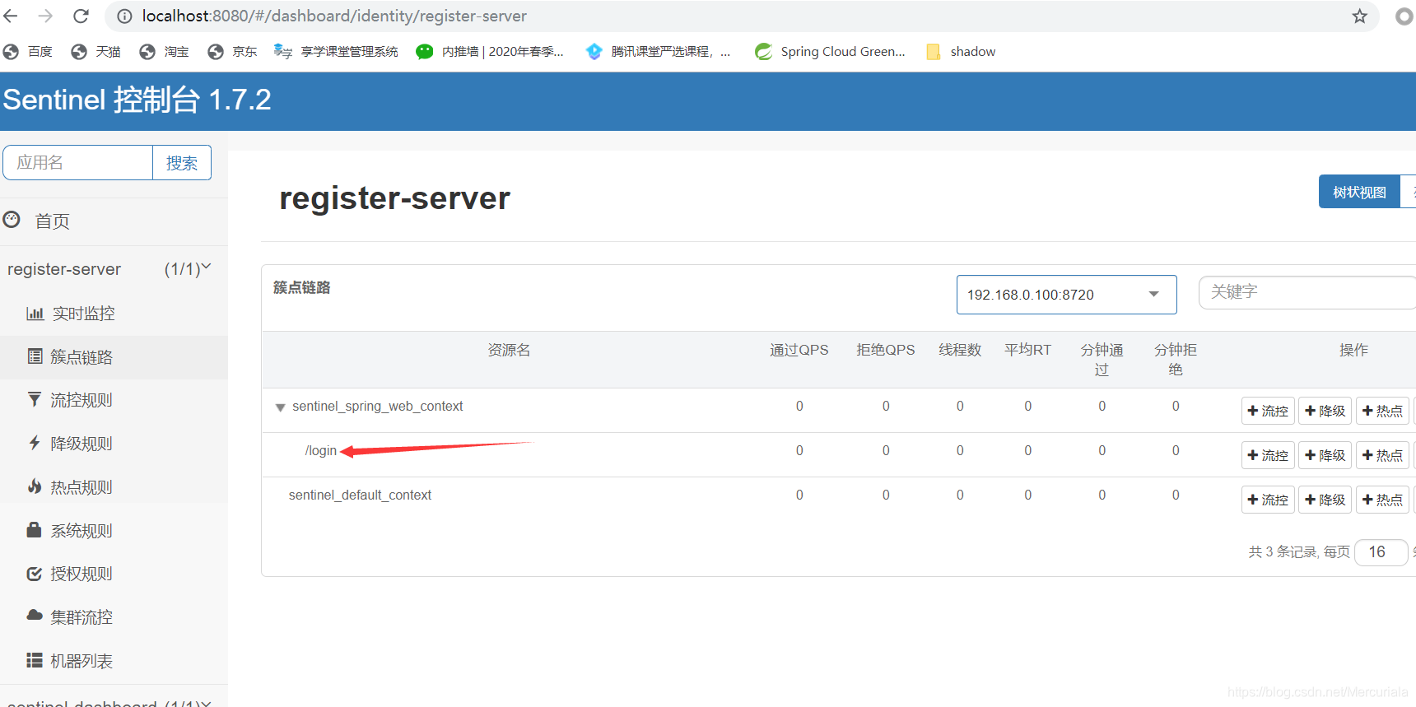Focus the 关键字 filter field
Image resolution: width=1416 pixels, height=707 pixels.
coord(1307,292)
